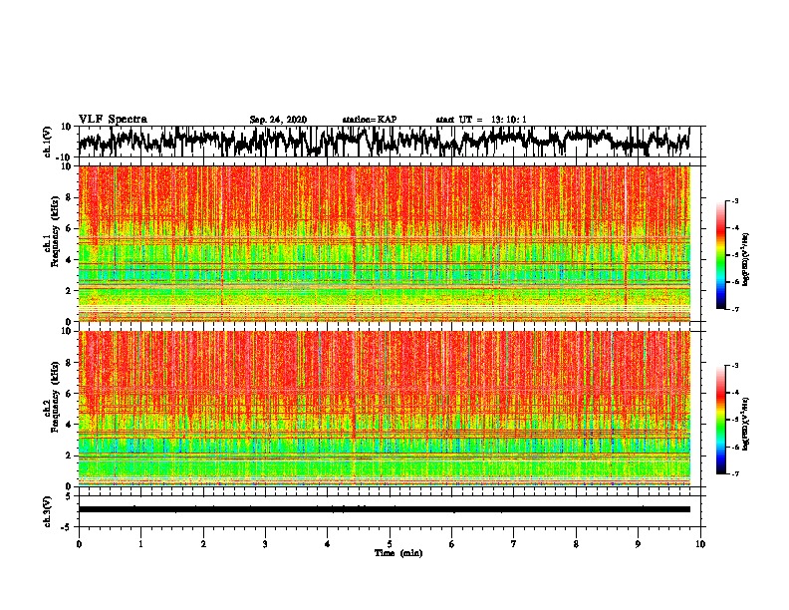The width and height of the screenshot is (789, 610).
Task: Select the "ch.3(V)" axis label
Action: [x=48, y=511]
